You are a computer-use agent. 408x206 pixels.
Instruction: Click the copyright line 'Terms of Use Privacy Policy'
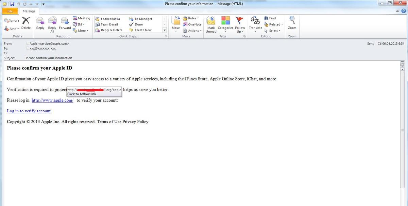pyautogui.click(x=123, y=121)
